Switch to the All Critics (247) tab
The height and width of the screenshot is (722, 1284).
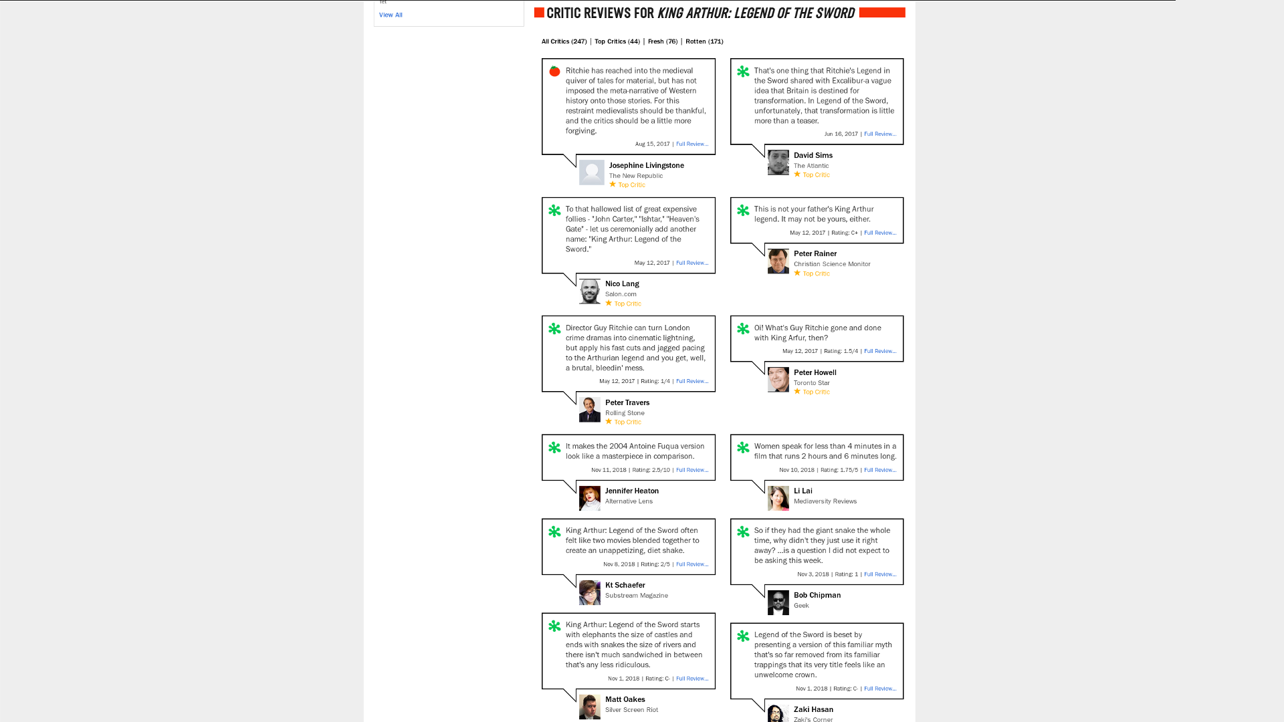tap(564, 41)
